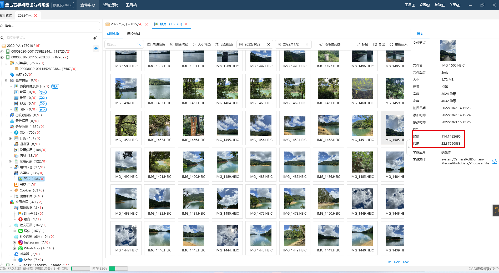Expand the 微信 tree node
Screen dimensions: 499x273
[x=14, y=231]
